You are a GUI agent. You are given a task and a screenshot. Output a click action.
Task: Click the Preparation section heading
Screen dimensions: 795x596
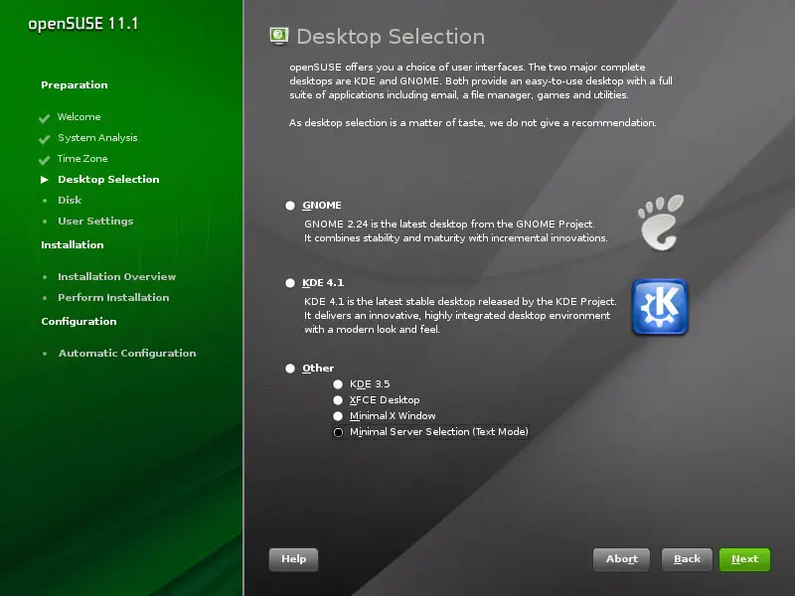74,85
